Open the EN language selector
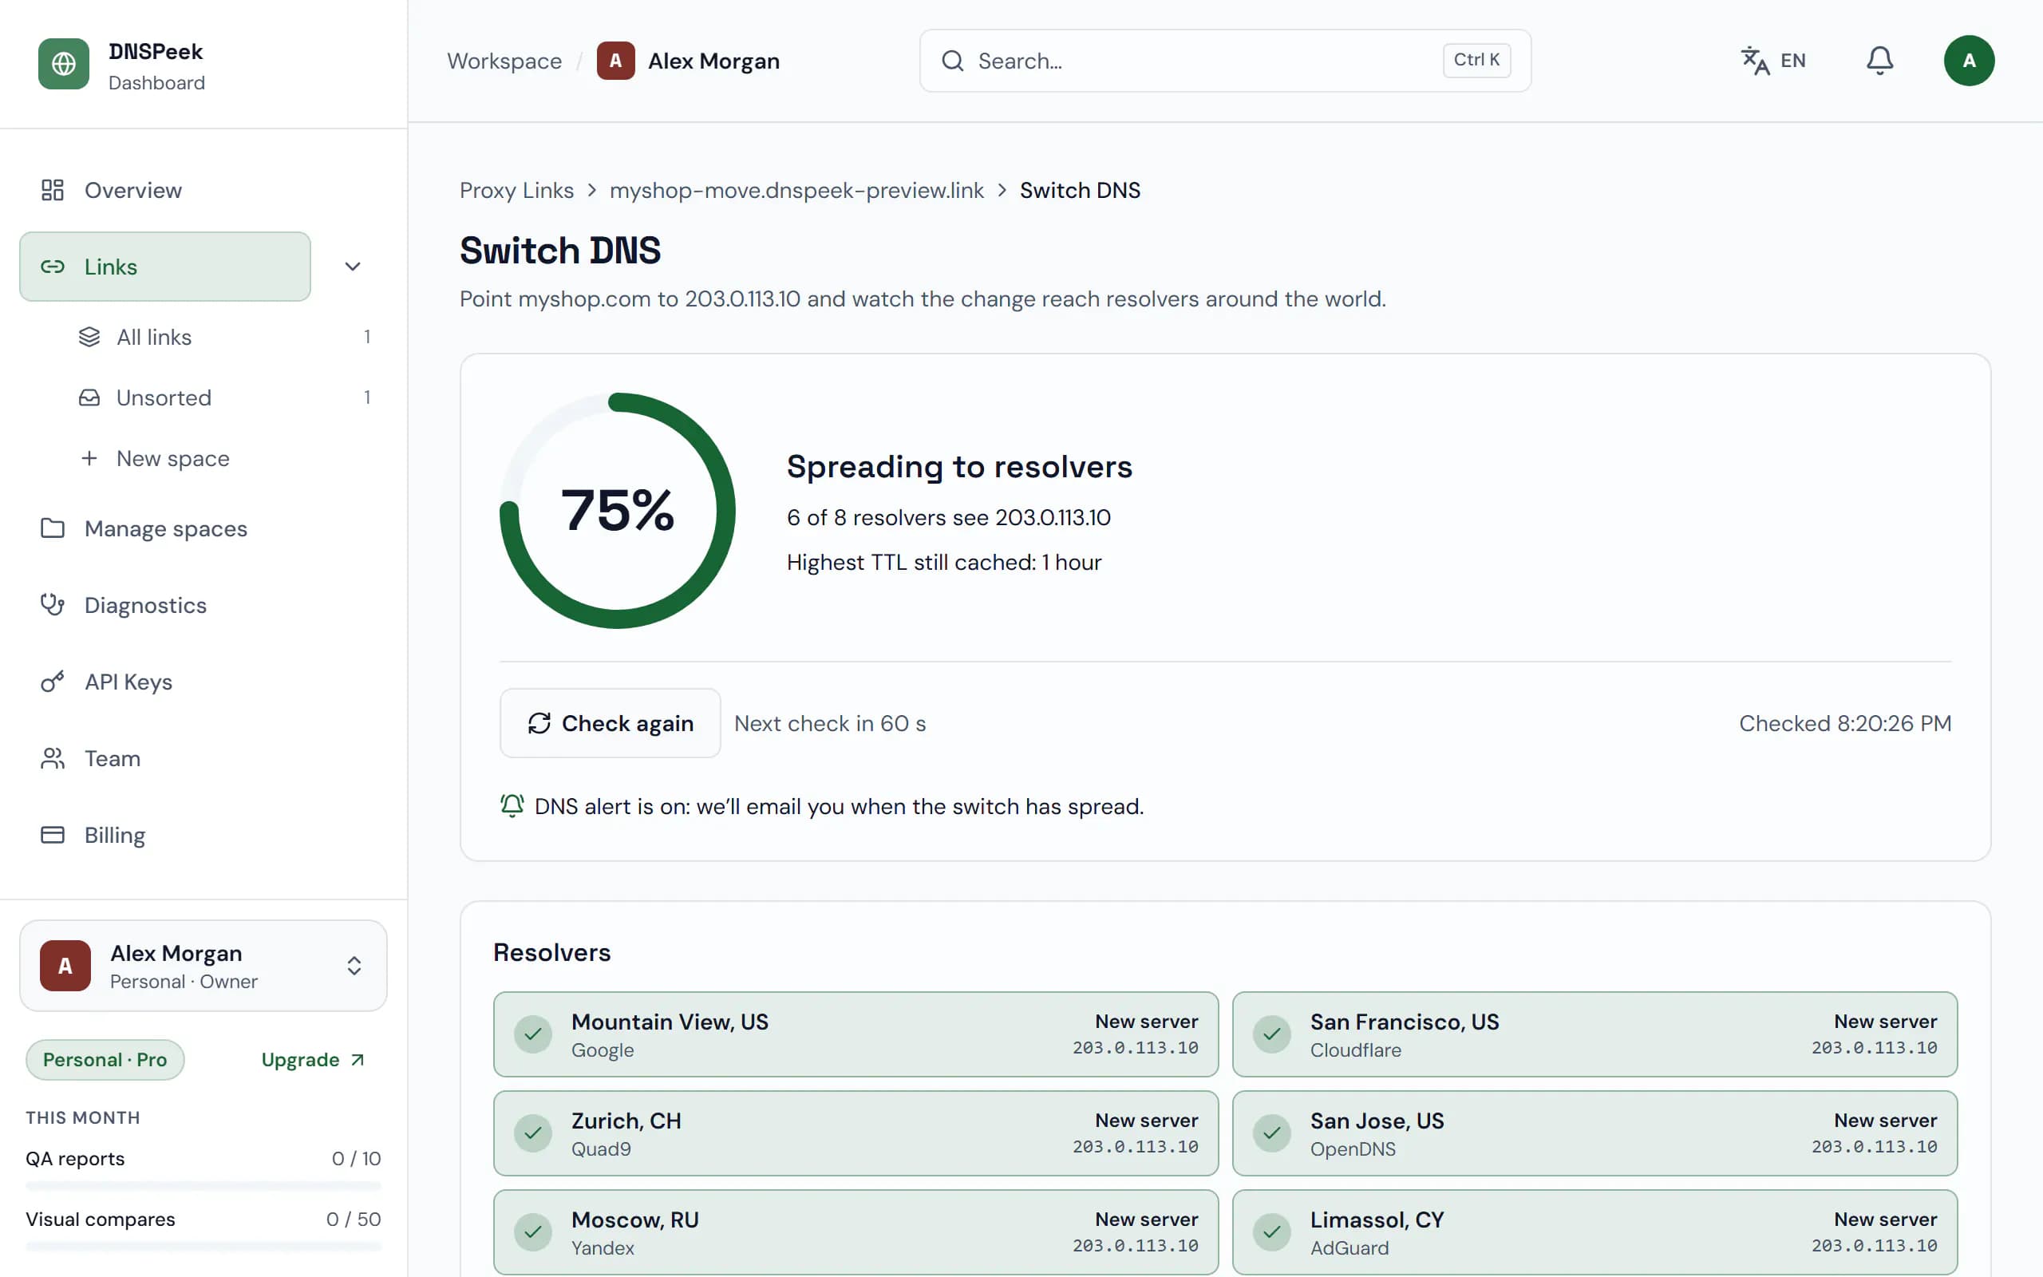The image size is (2043, 1277). tap(1772, 61)
